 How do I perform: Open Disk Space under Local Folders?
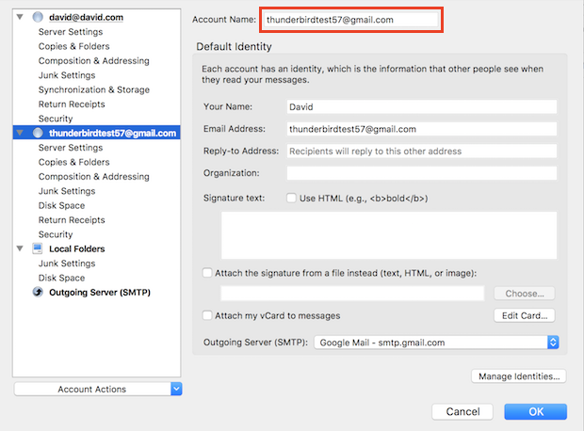point(61,278)
